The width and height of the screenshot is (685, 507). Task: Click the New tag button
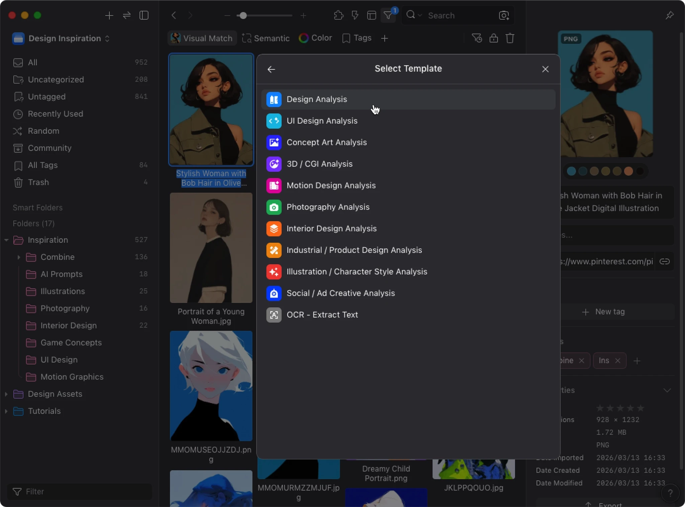point(604,312)
